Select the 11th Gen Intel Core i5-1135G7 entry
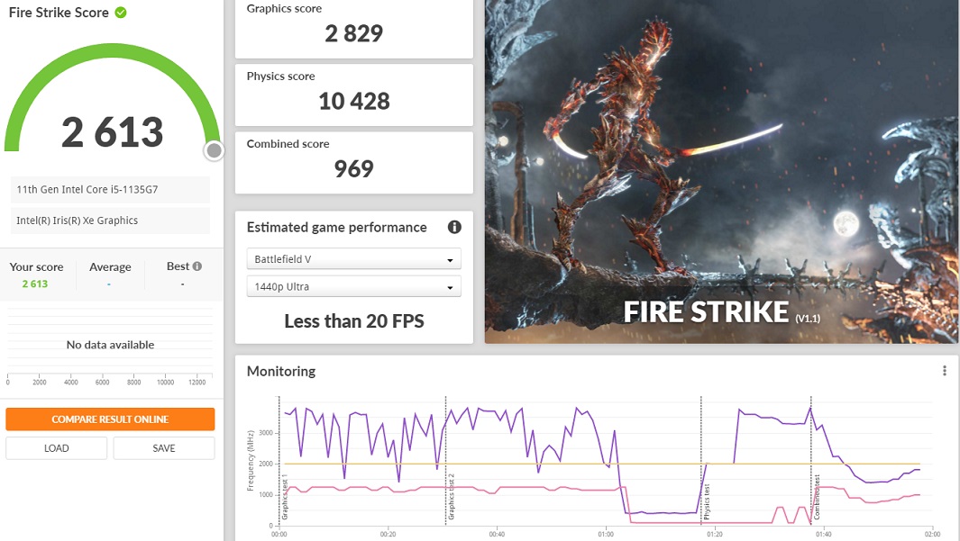This screenshot has height=541, width=960. pos(110,190)
